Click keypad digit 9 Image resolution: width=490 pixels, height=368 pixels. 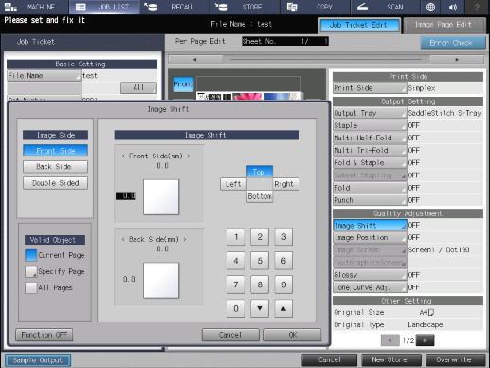283,285
